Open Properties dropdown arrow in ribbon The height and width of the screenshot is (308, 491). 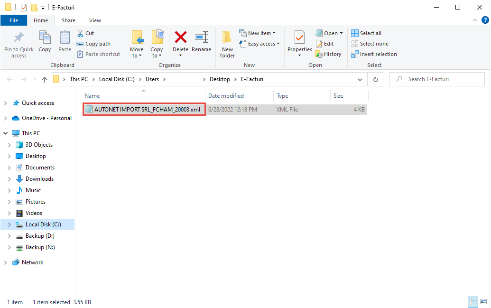(x=299, y=56)
